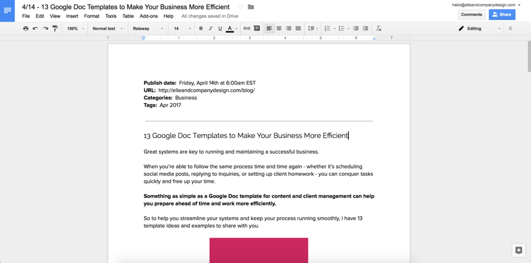The height and width of the screenshot is (263, 531).
Task: Open the Insert menu
Action: (x=72, y=16)
